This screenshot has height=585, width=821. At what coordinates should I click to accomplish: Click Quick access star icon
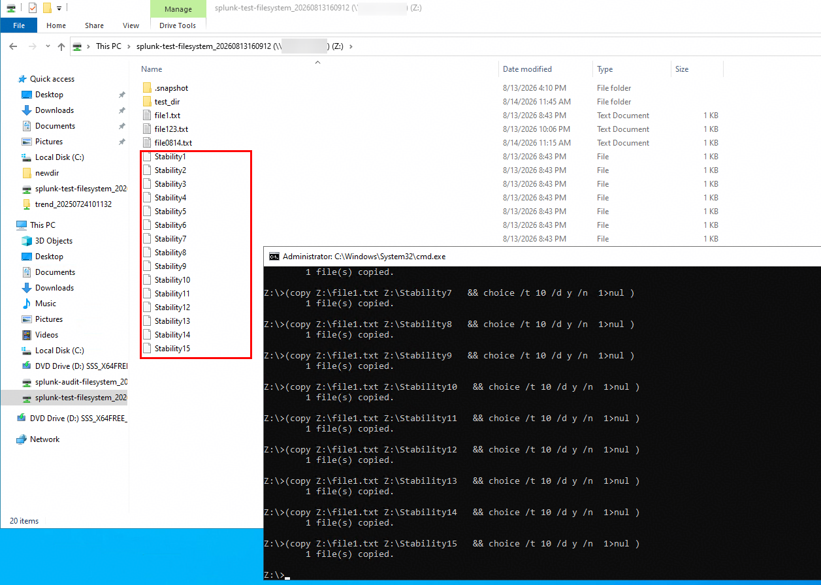point(22,79)
